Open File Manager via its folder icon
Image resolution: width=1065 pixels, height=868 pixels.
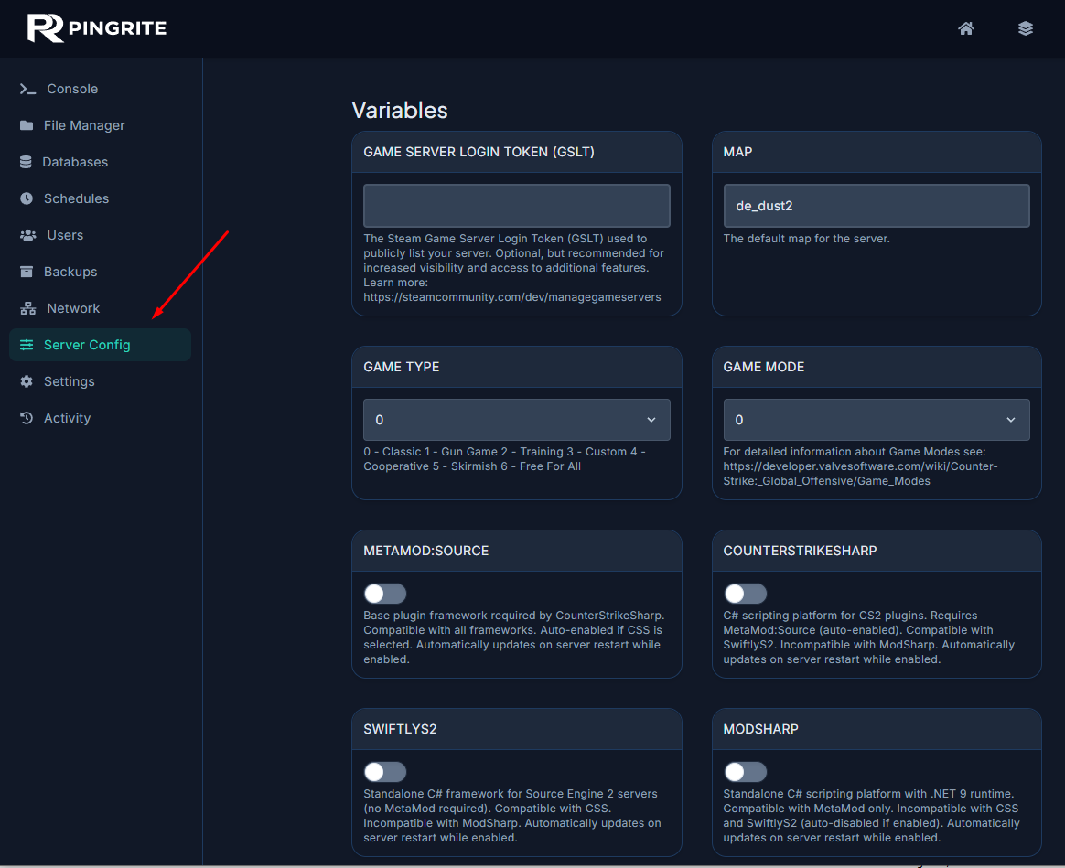pyautogui.click(x=25, y=125)
